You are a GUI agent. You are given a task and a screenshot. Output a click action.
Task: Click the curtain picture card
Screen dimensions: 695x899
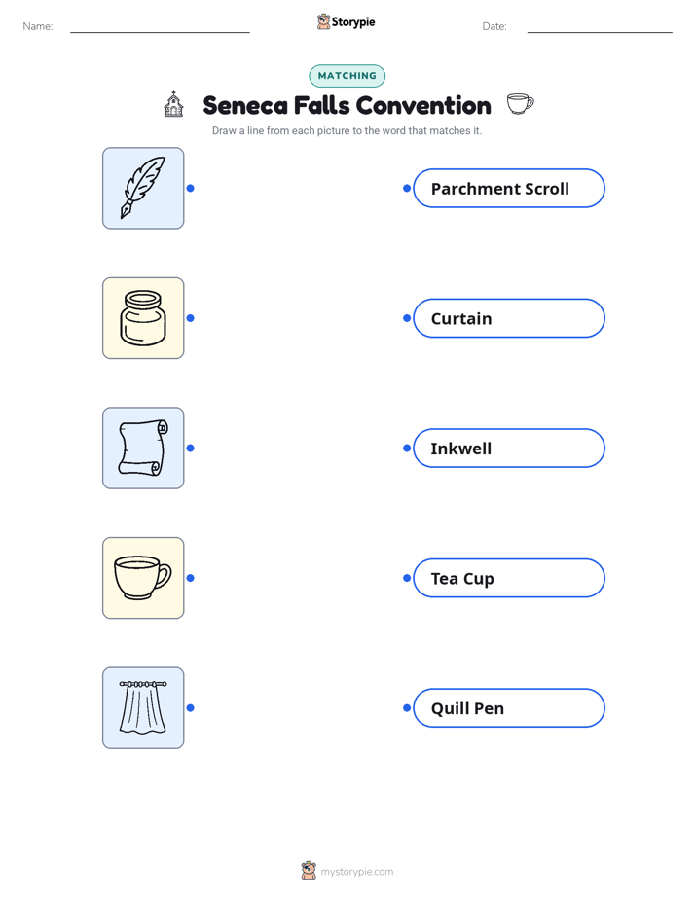pos(143,707)
